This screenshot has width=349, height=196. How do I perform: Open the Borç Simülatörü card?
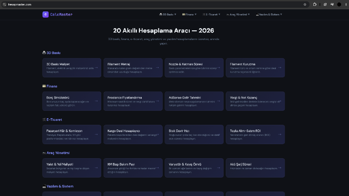72,101
